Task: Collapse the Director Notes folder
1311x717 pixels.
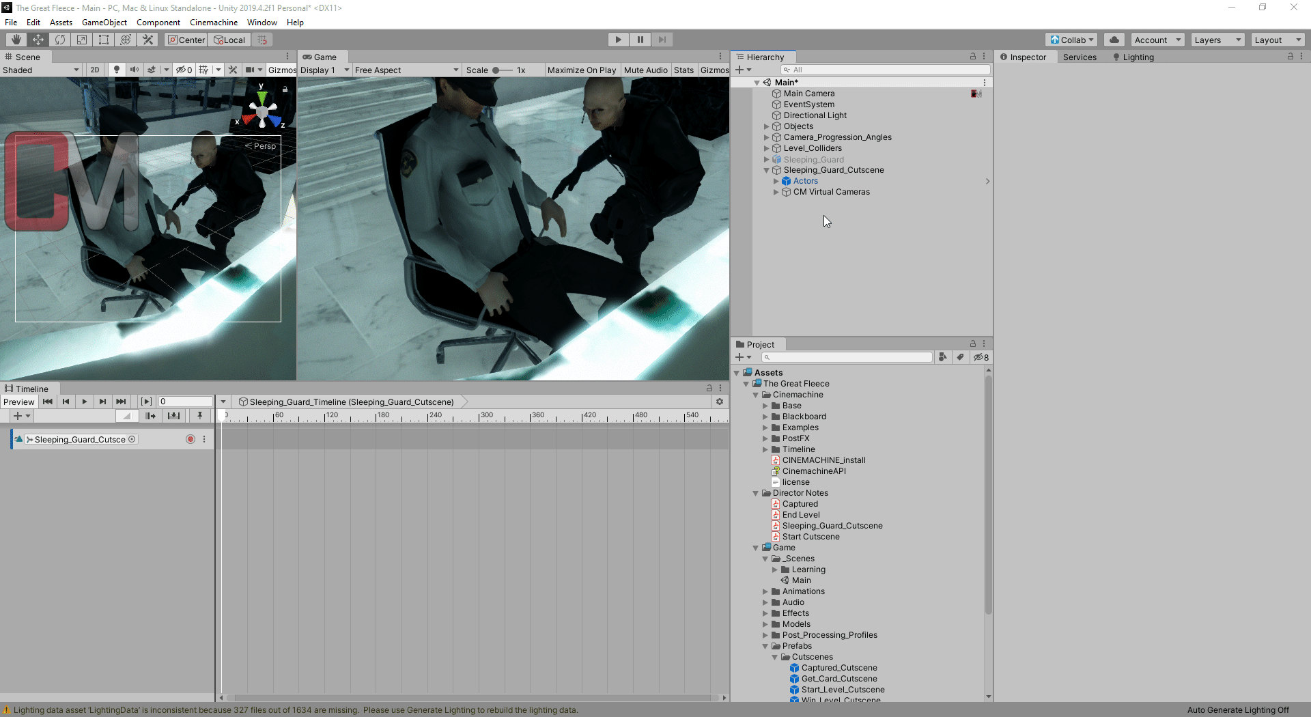Action: [x=756, y=493]
